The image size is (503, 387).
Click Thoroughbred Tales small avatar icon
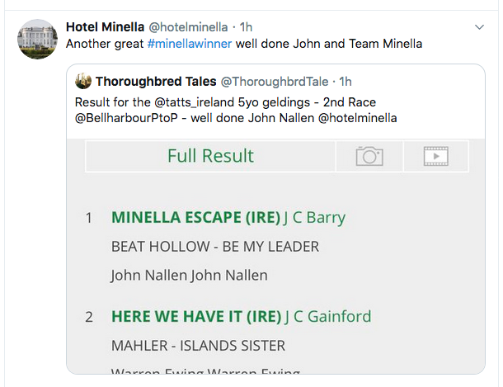[83, 81]
